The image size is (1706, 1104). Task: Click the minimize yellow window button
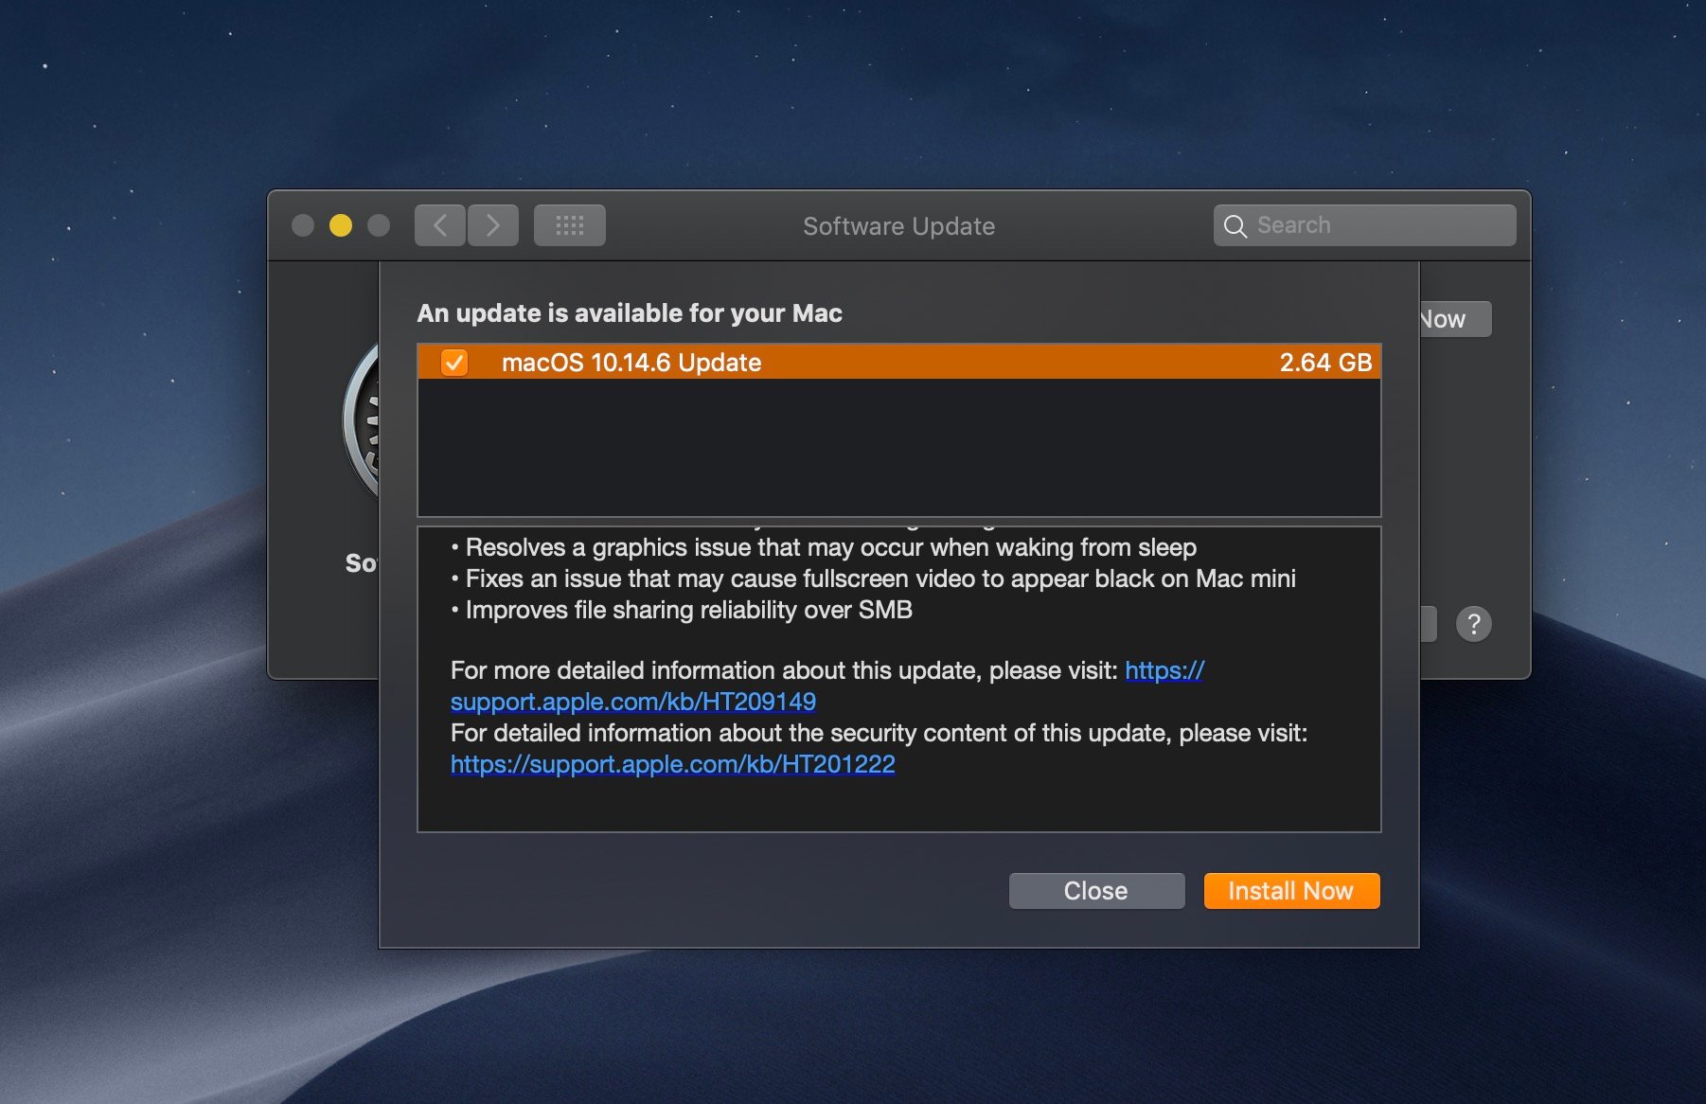341,225
